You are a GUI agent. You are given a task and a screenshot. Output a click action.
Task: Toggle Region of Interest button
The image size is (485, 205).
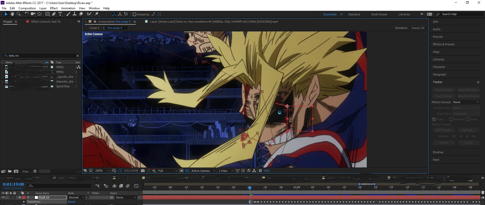point(181,171)
